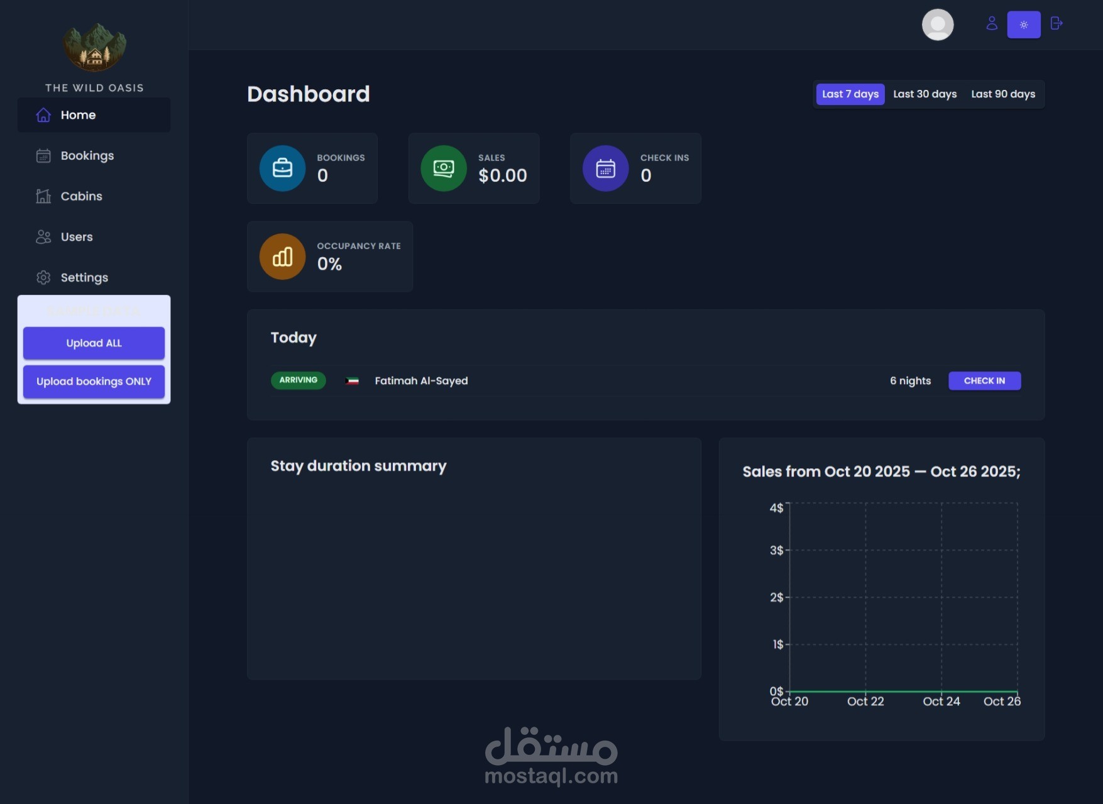The width and height of the screenshot is (1103, 804).
Task: Open Settings from the sidebar menu
Action: pos(84,277)
